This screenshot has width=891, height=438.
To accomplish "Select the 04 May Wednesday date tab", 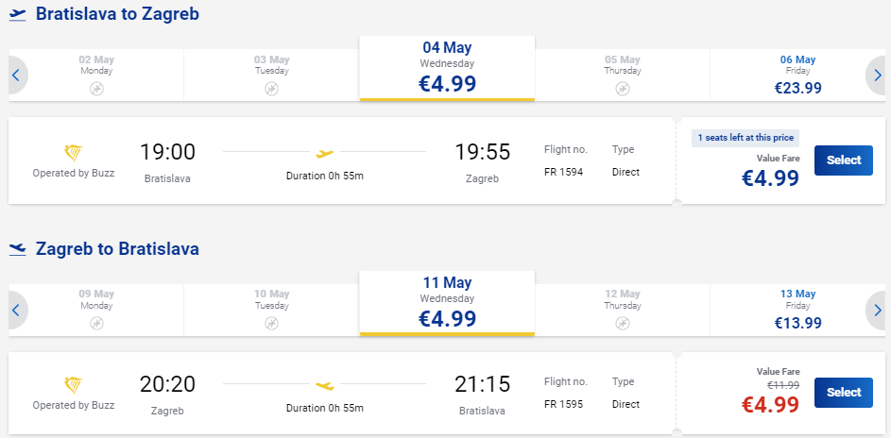I will (447, 68).
